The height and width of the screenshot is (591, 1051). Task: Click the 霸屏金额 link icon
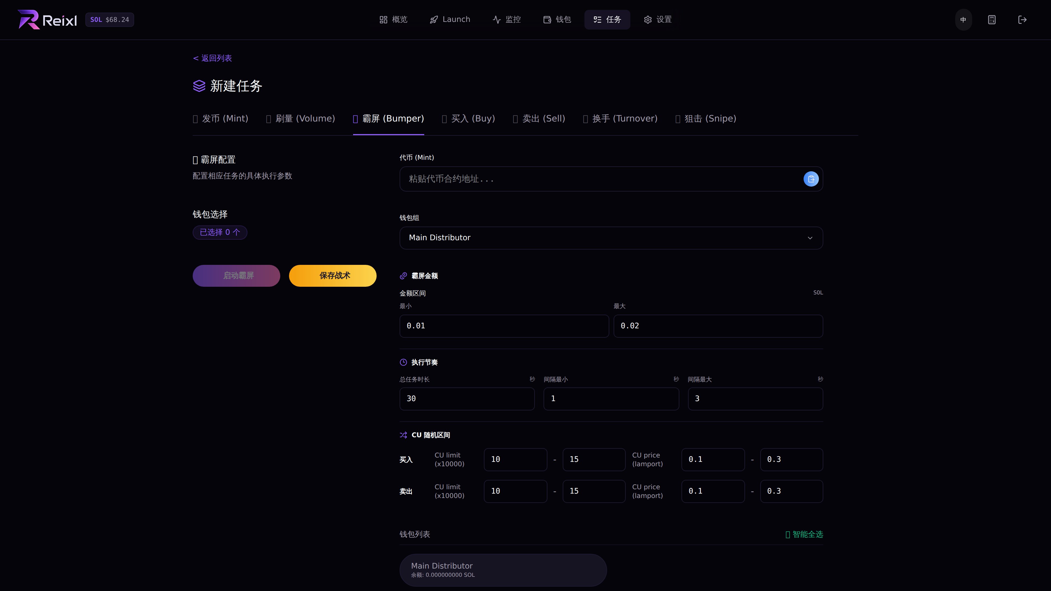(403, 276)
